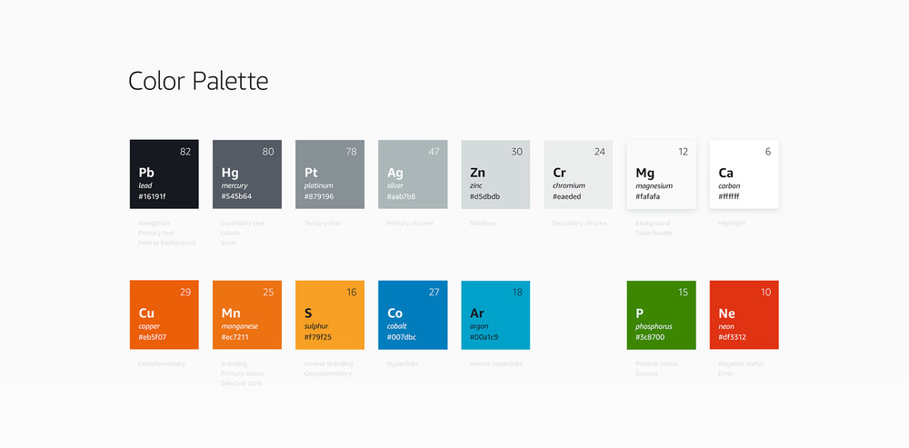
Task: Select the "Hyperlinks" label under cobalt
Action: [403, 364]
